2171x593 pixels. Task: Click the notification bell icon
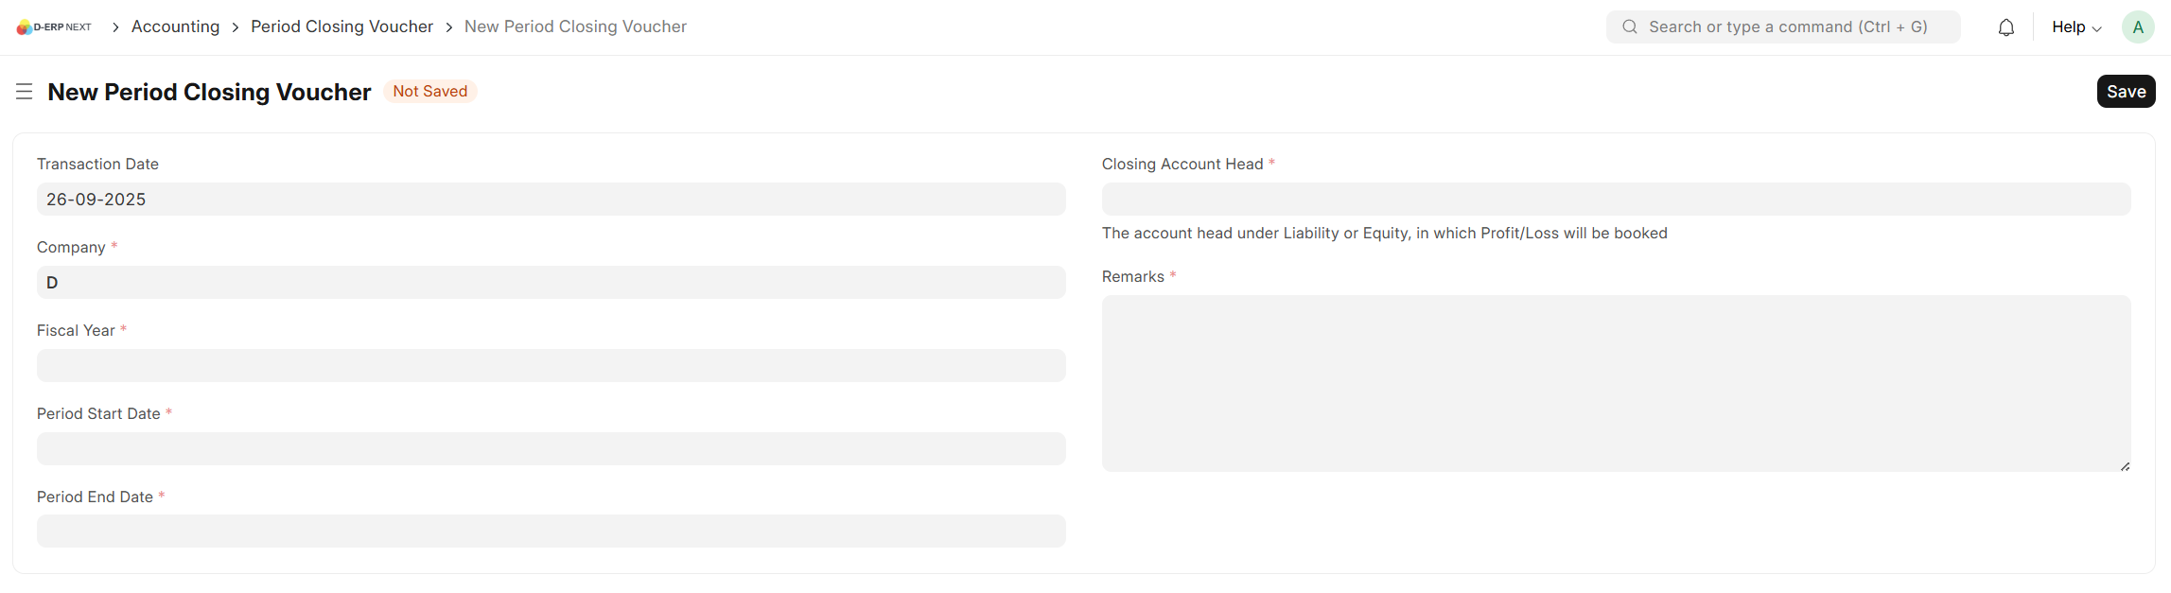click(2005, 26)
